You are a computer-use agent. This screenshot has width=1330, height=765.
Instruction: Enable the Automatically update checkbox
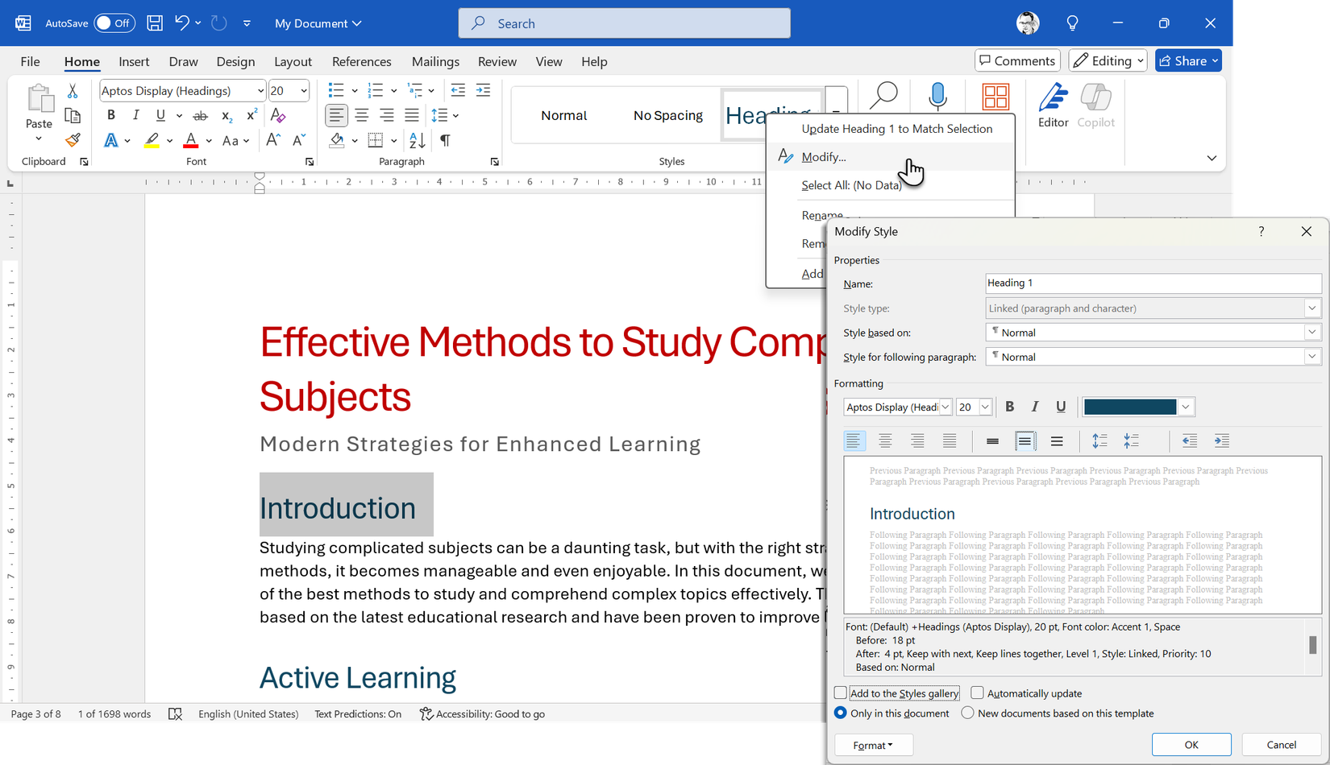click(x=978, y=693)
